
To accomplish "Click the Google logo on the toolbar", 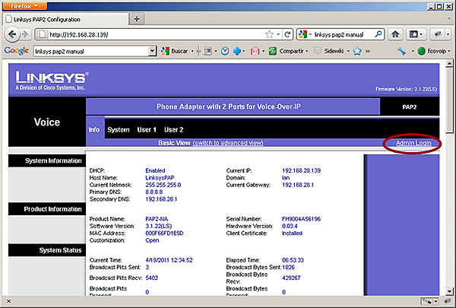I will (x=16, y=51).
